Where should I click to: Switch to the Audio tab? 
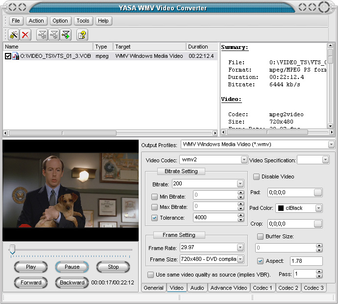pyautogui.click(x=197, y=288)
